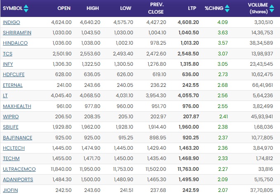Open the HCLTECH stock link
The width and height of the screenshot is (280, 194).
coord(14,148)
